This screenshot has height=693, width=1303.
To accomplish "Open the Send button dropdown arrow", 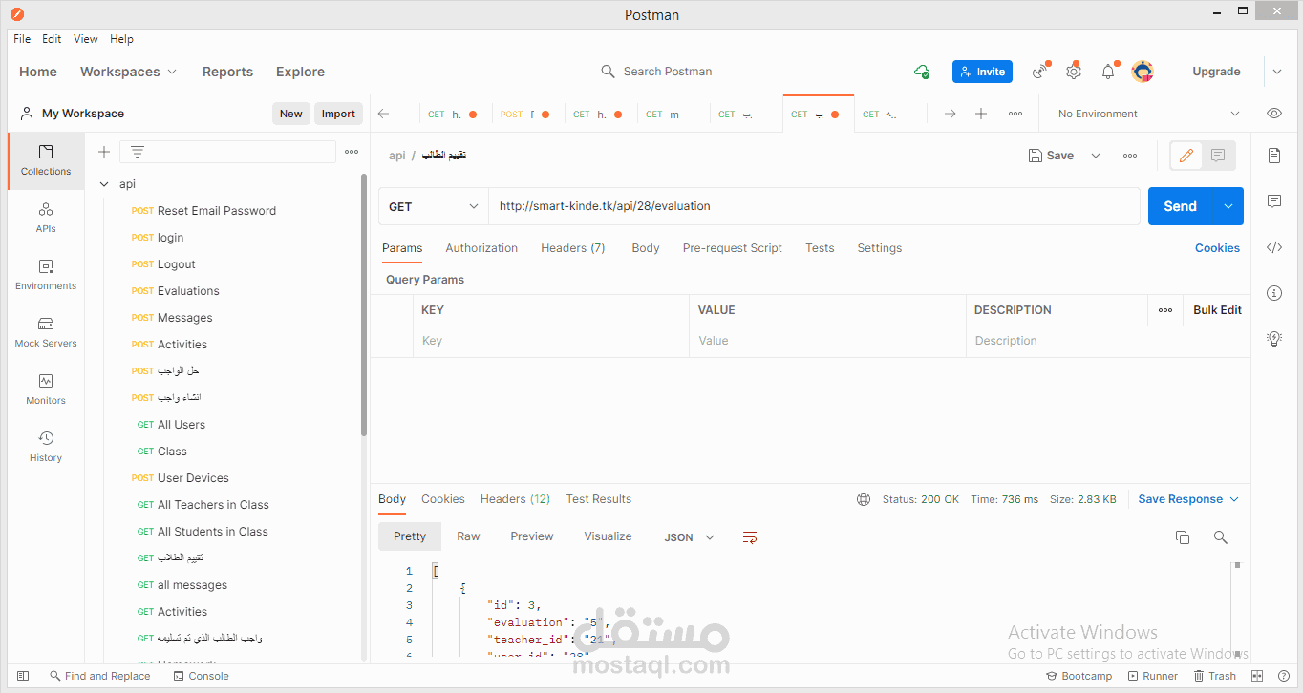I will pos(1228,206).
